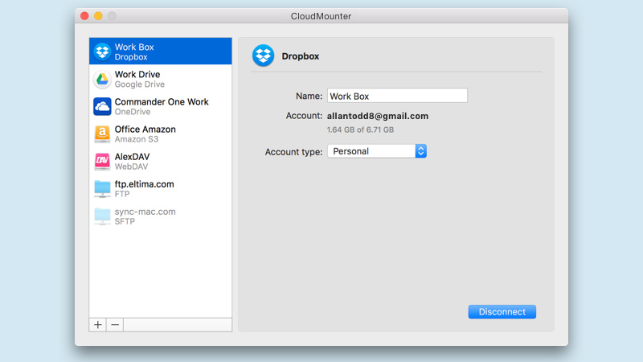
Task: Select the Work Box connection name
Action: pos(134,47)
